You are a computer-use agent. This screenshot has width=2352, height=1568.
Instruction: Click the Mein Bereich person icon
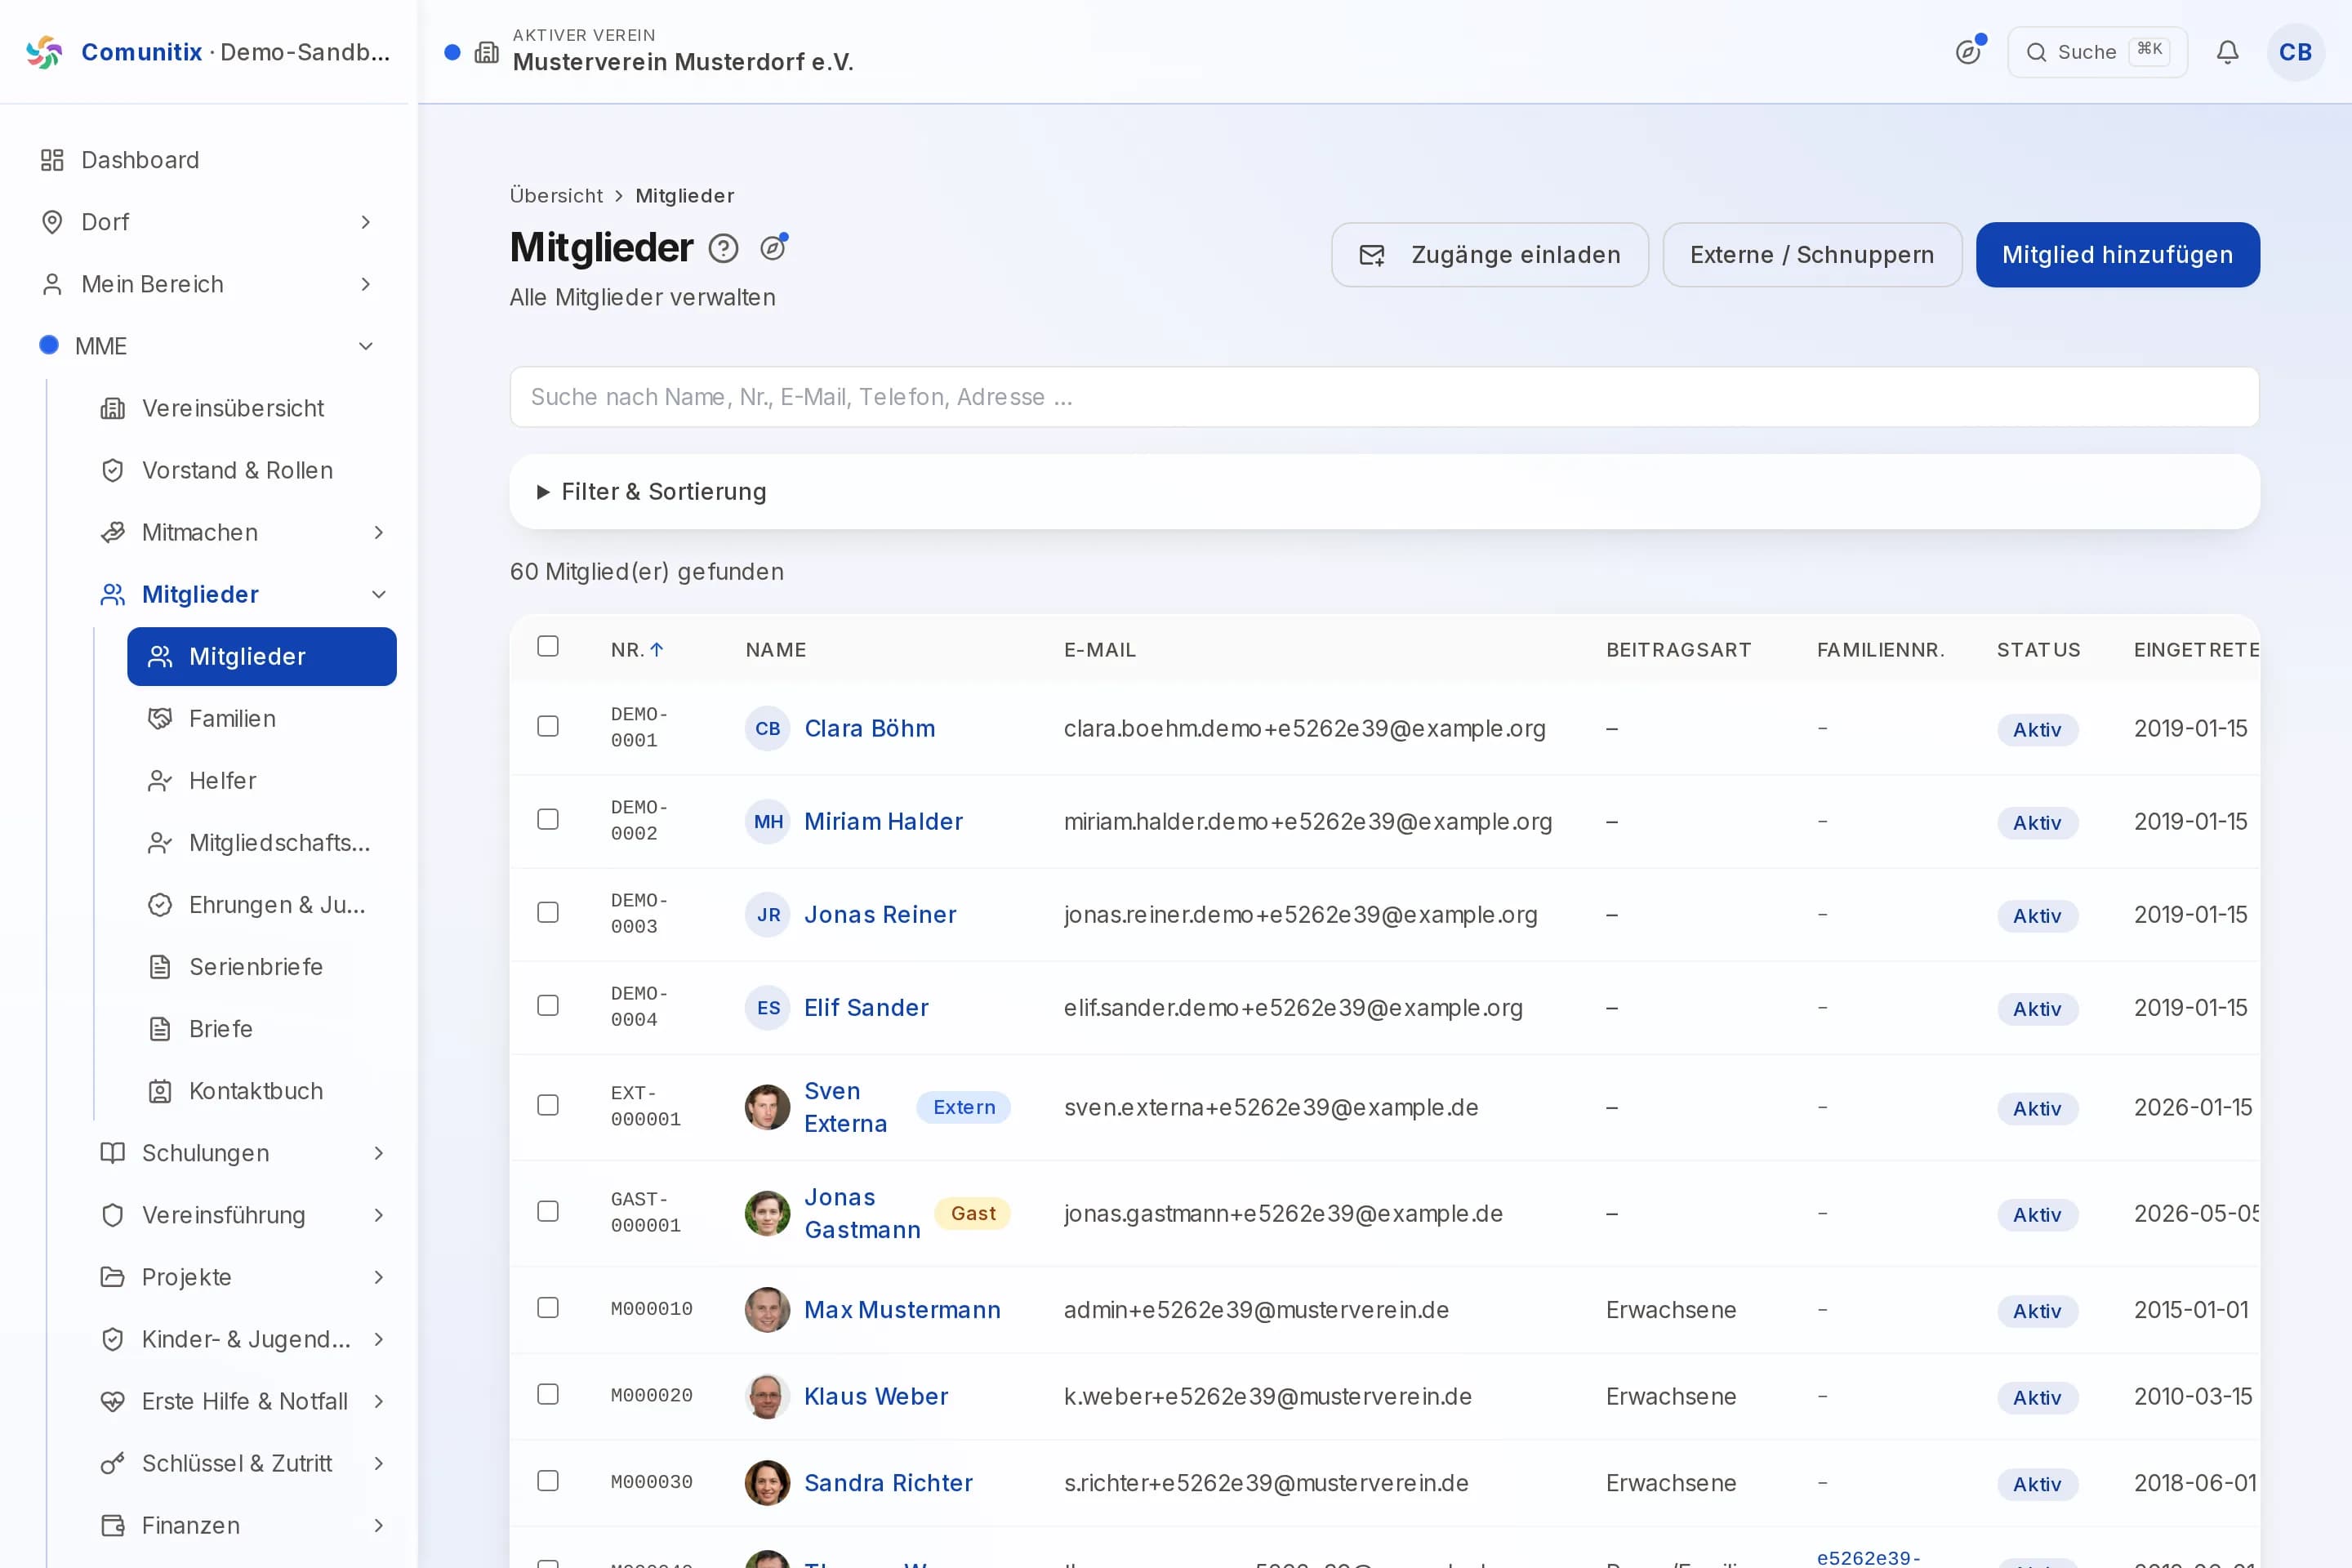pyautogui.click(x=52, y=284)
